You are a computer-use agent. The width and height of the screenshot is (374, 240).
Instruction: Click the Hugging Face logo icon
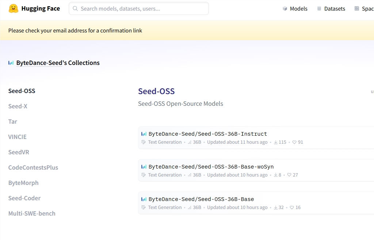(x=14, y=9)
